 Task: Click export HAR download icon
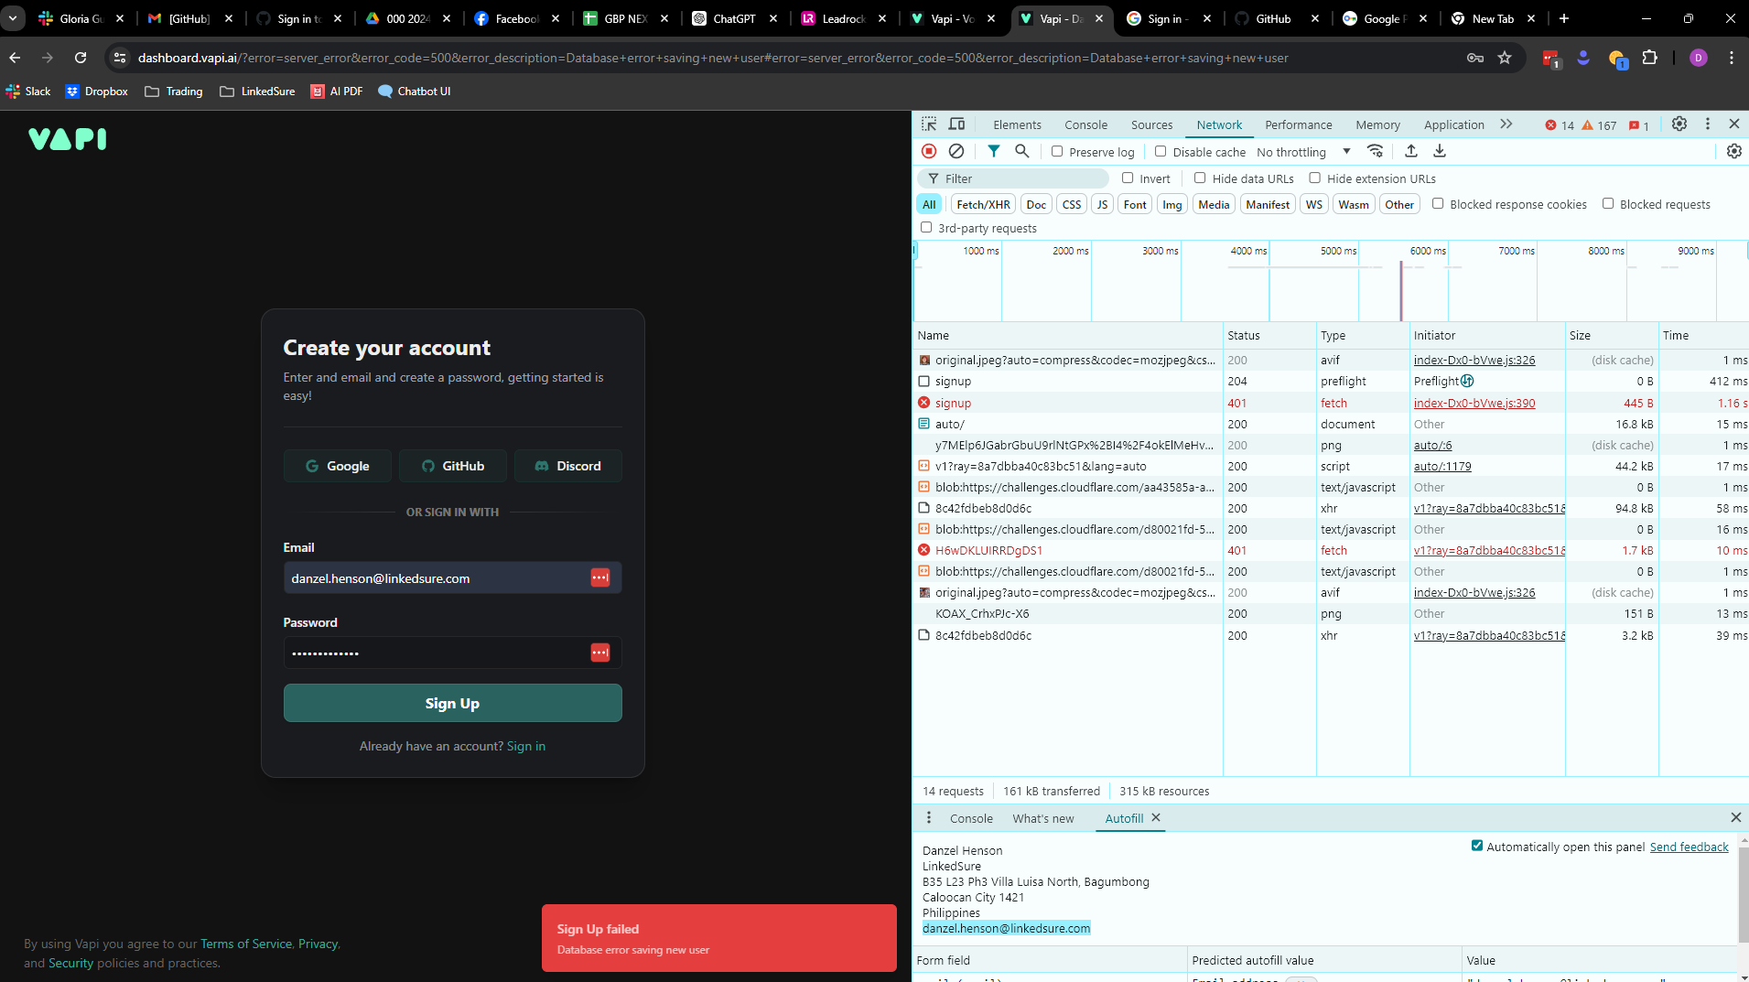(x=1440, y=151)
